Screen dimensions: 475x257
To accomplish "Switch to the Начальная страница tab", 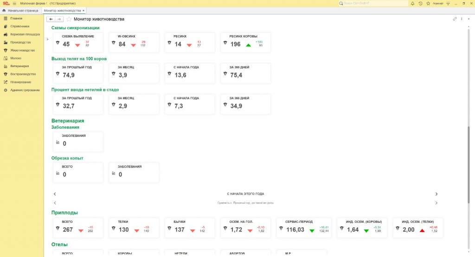I will [x=20, y=10].
